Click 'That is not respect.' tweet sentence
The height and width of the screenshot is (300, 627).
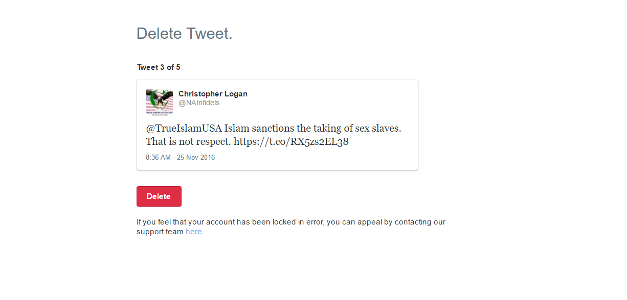click(x=188, y=142)
